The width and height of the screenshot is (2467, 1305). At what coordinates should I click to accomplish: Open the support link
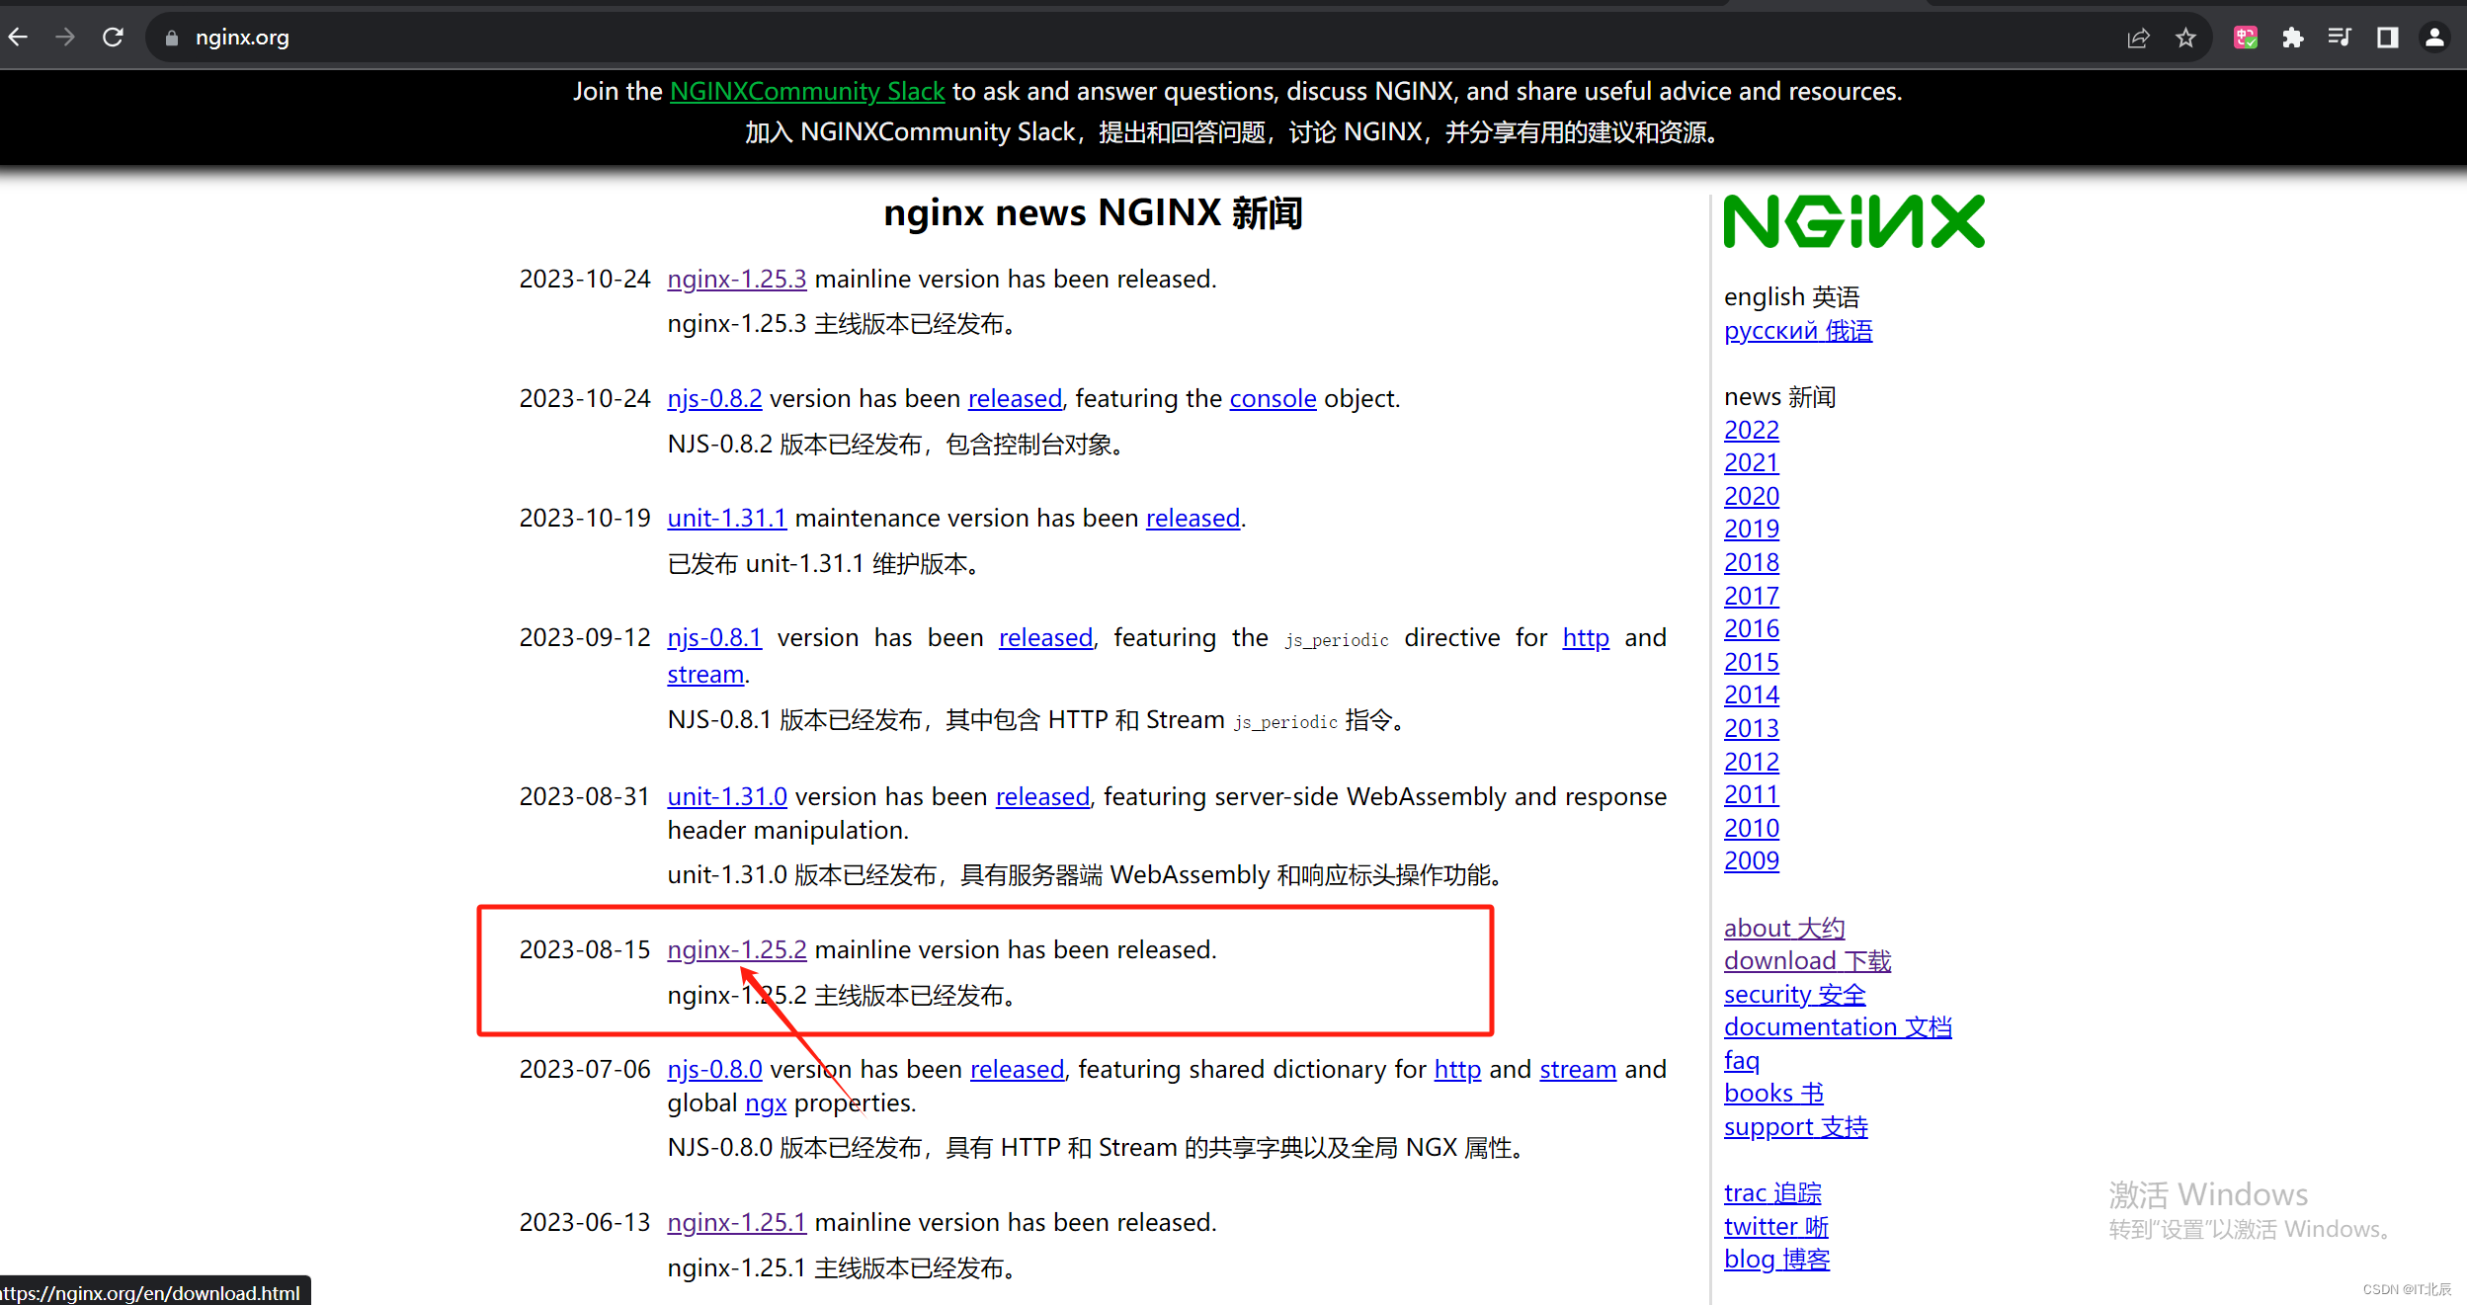click(1795, 1126)
